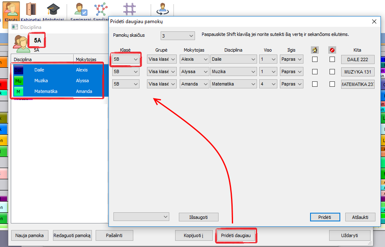The width and height of the screenshot is (385, 247).
Task: Click the Mokytojai graduation cap icon
Action: (53, 9)
